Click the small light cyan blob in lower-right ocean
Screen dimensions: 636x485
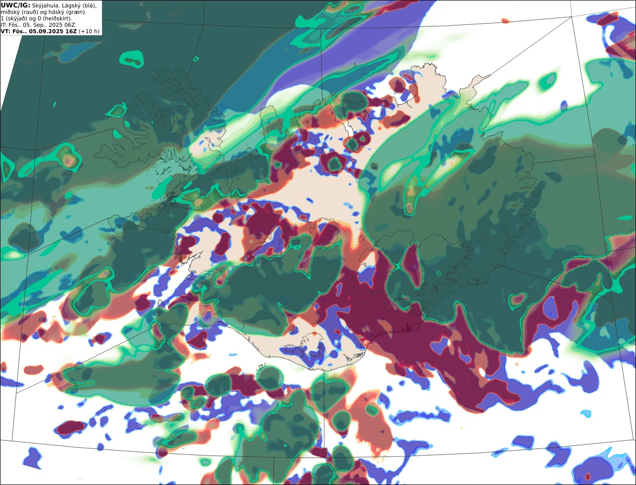coord(586,414)
